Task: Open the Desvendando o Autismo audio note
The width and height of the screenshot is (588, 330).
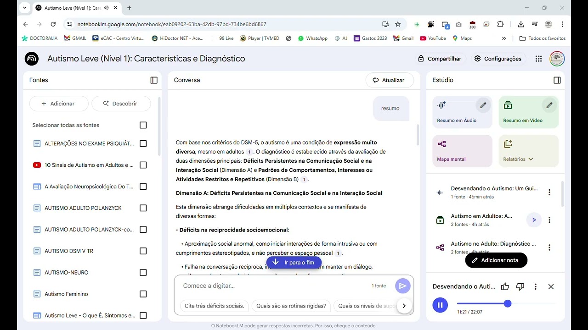Action: (494, 192)
